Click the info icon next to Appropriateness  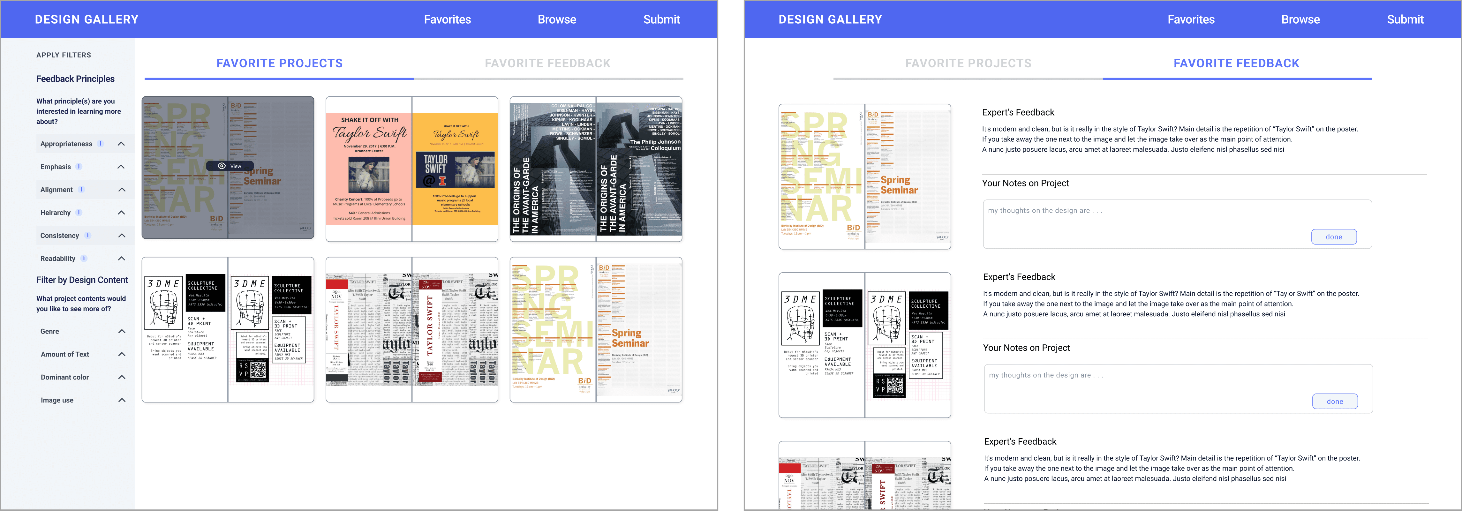101,144
